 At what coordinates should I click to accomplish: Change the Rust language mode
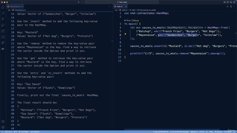point(211,132)
